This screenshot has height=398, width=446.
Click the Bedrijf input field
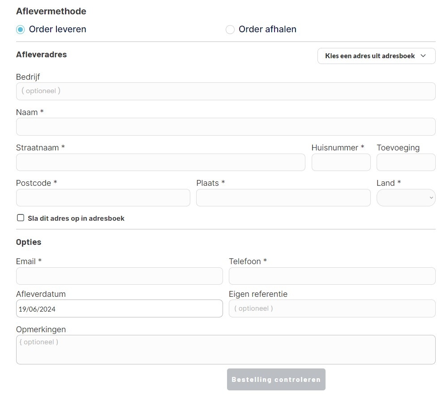[x=225, y=91]
